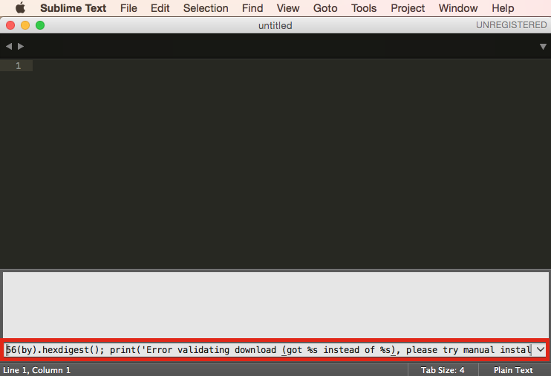Go to next tab with right arrow
551x376 pixels.
point(21,46)
